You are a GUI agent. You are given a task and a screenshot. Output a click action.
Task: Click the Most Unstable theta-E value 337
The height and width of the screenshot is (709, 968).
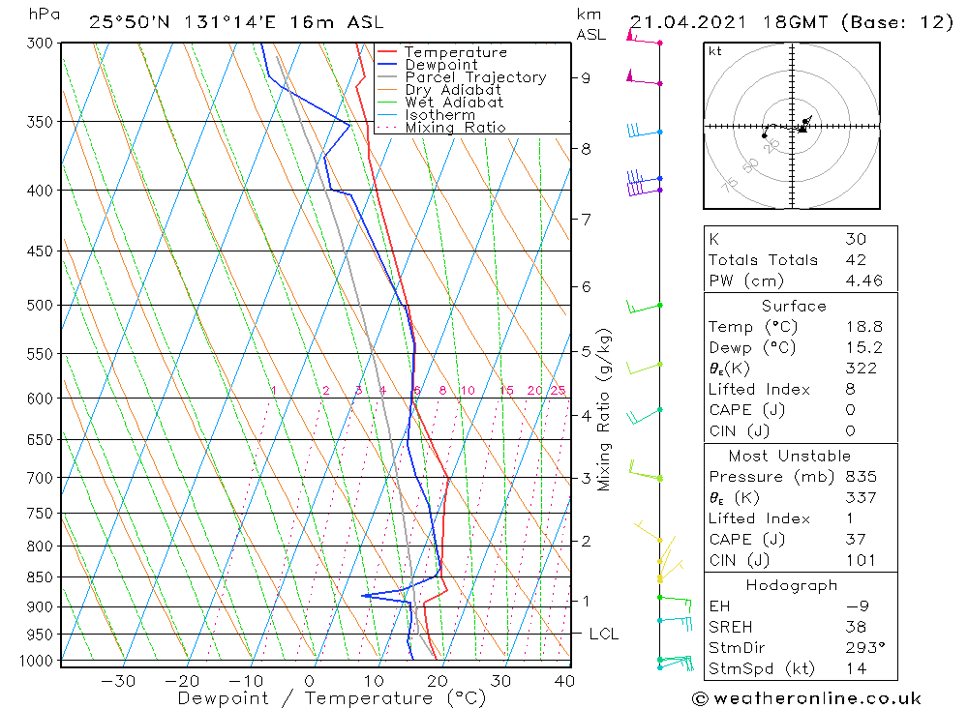tap(862, 497)
